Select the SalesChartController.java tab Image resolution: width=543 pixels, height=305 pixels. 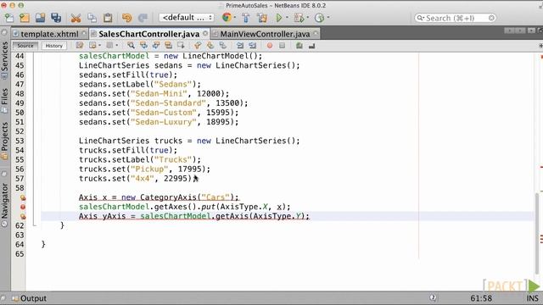click(x=149, y=34)
